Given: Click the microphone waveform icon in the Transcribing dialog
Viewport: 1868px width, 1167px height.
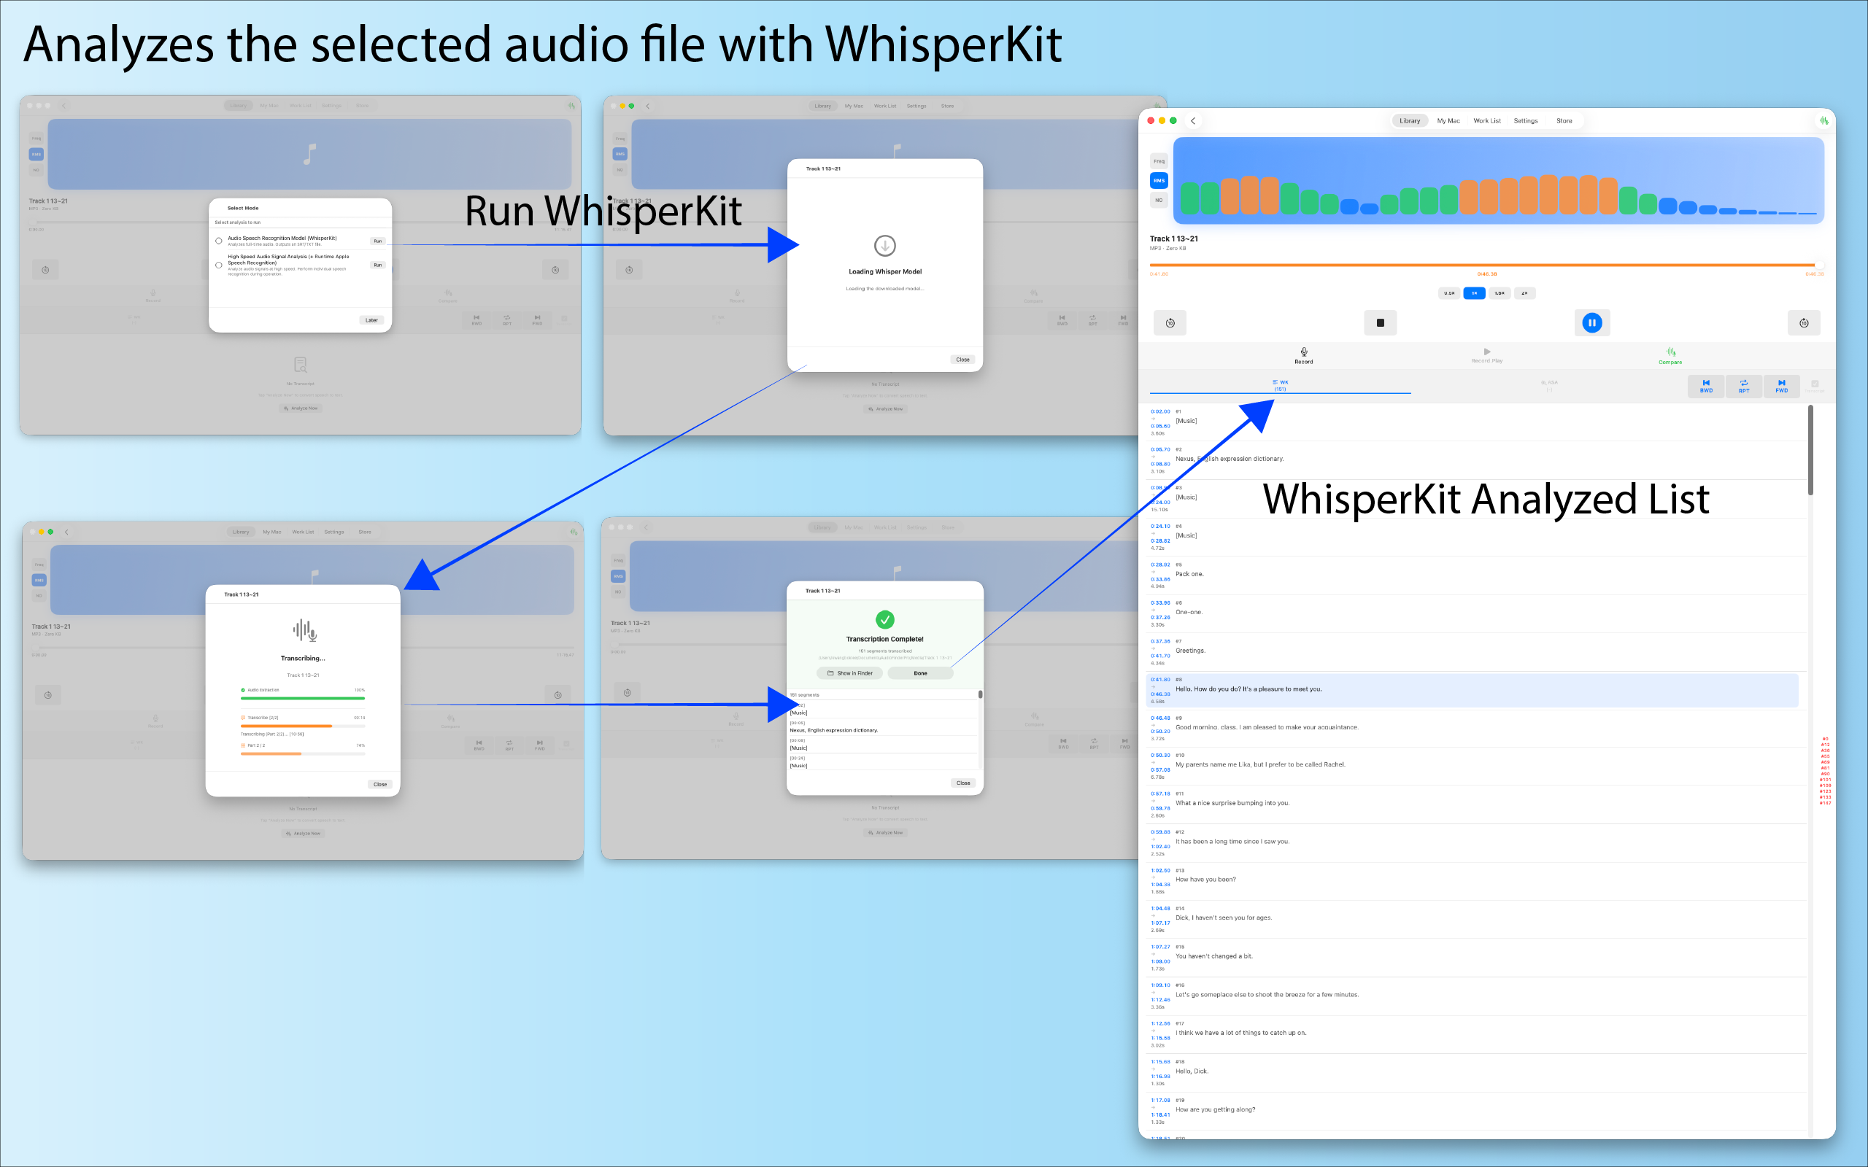Looking at the screenshot, I should click(x=305, y=631).
